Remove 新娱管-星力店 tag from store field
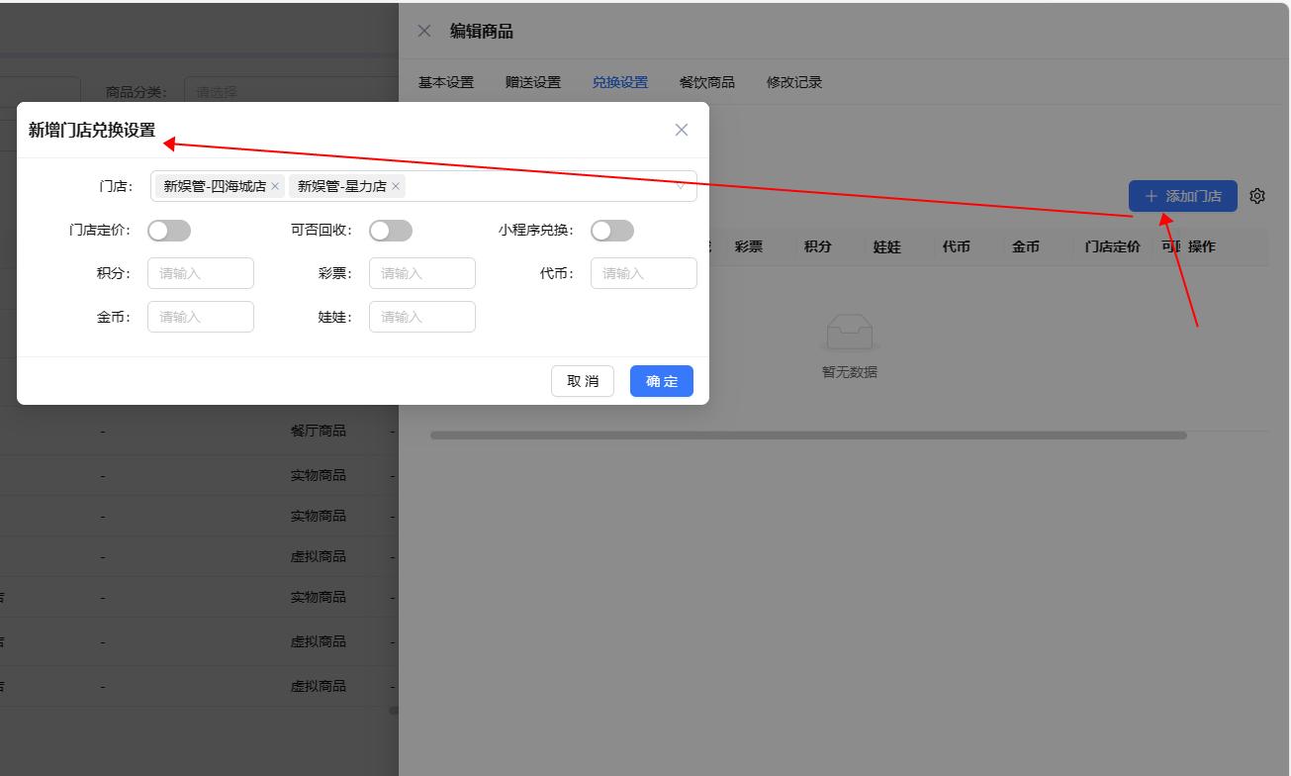Image resolution: width=1291 pixels, height=776 pixels. pyautogui.click(x=396, y=186)
